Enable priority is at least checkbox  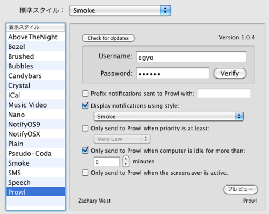click(85, 128)
